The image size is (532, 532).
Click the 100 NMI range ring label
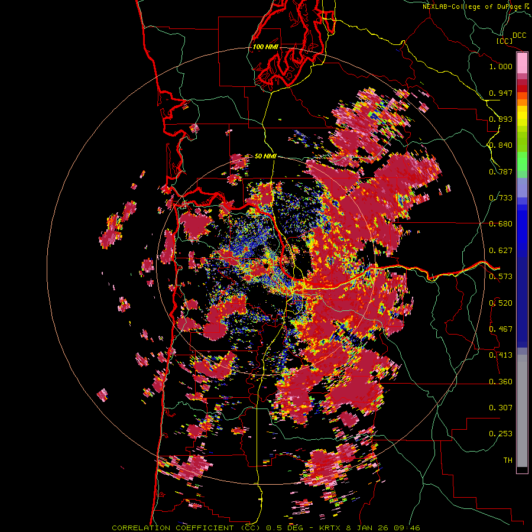[265, 47]
